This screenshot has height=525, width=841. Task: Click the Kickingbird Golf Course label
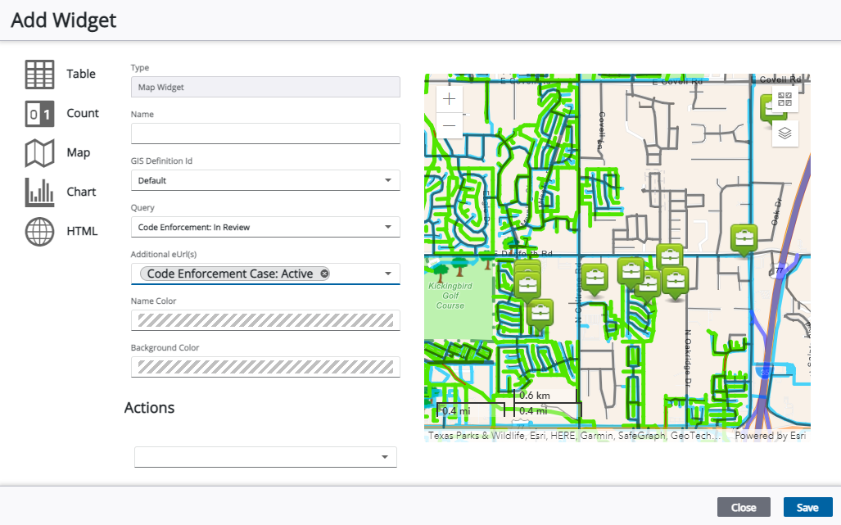click(450, 296)
